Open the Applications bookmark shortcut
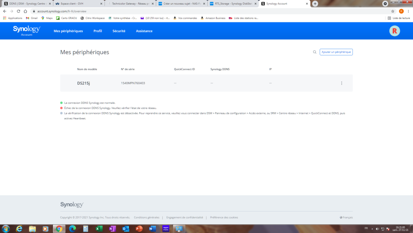This screenshot has height=233, width=413. [x=12, y=18]
